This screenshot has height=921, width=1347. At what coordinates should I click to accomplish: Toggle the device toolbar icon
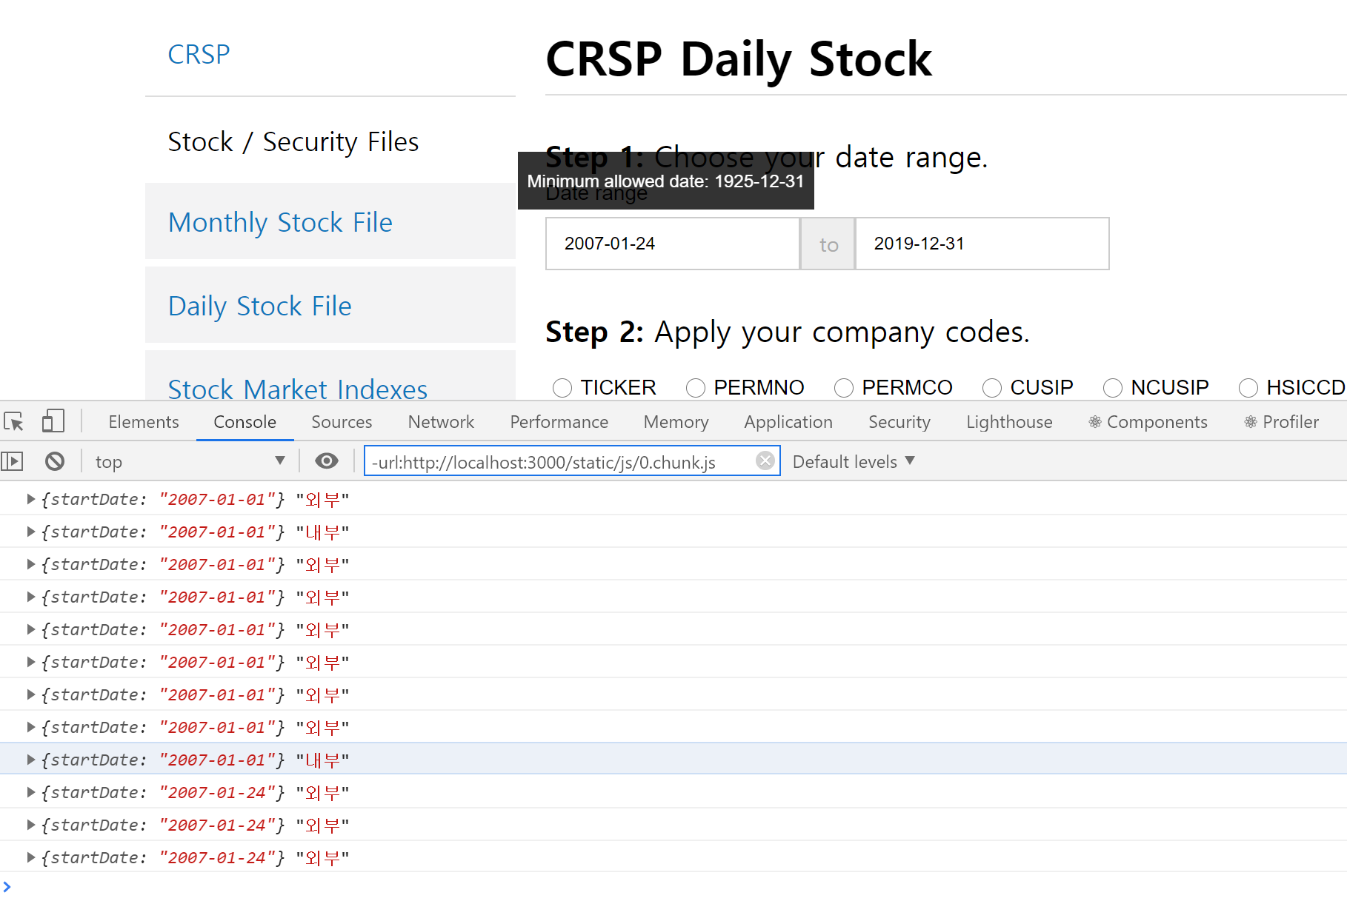53,422
